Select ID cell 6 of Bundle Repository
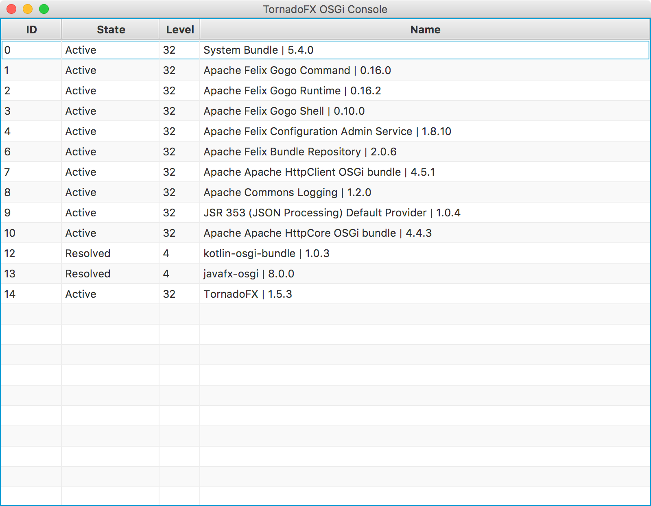651x506 pixels. tap(31, 152)
